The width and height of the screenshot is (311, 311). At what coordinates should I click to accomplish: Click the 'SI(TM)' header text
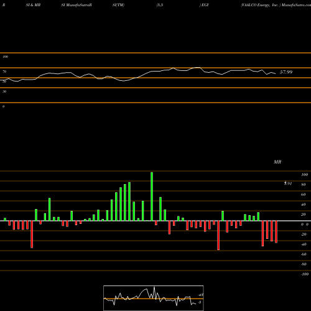click(118, 5)
